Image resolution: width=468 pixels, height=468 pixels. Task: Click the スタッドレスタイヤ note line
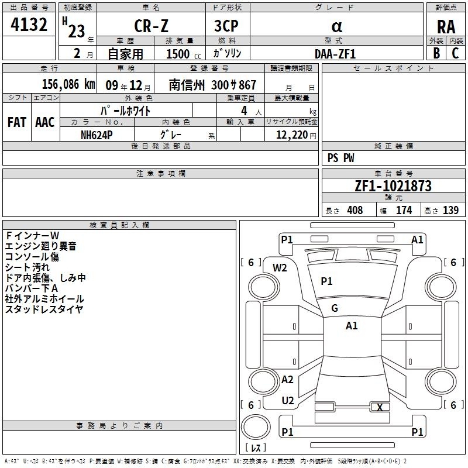point(44,309)
